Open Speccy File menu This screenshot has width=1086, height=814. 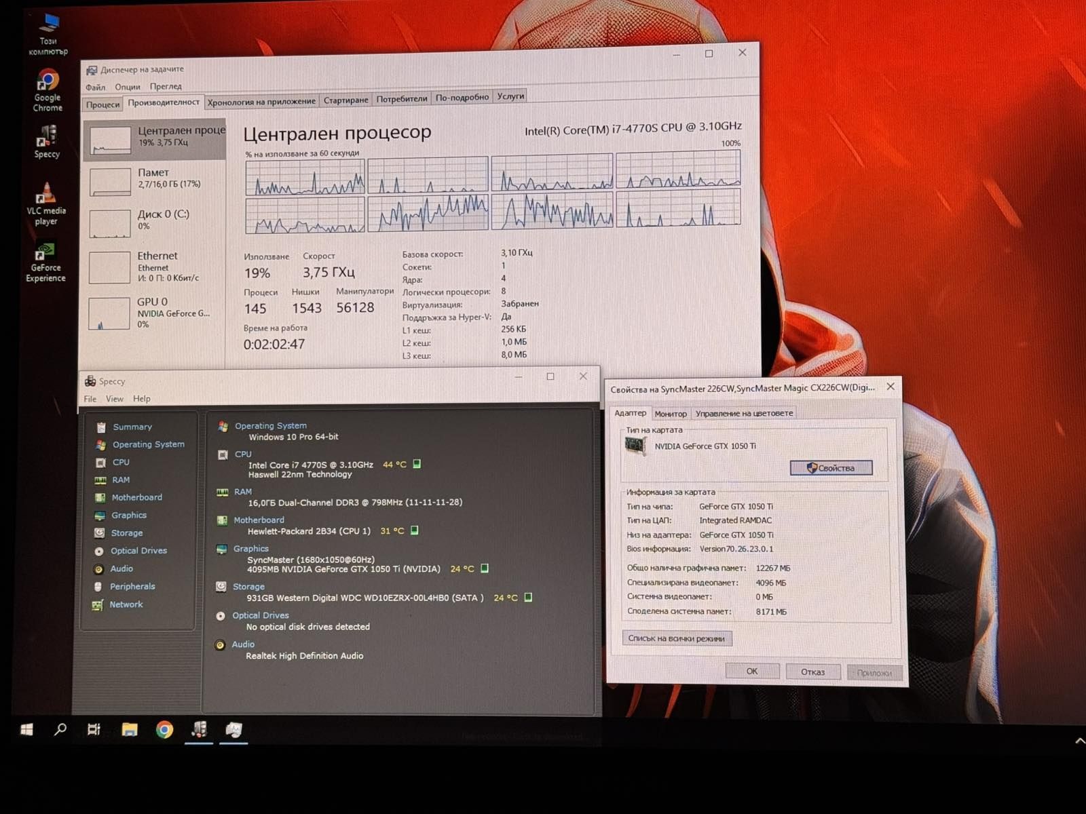pos(90,399)
